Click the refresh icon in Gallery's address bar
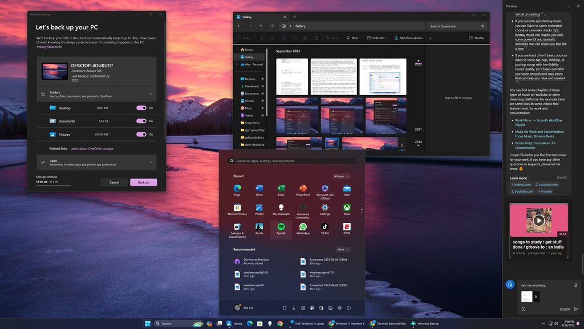584x329 pixels. (x=272, y=26)
